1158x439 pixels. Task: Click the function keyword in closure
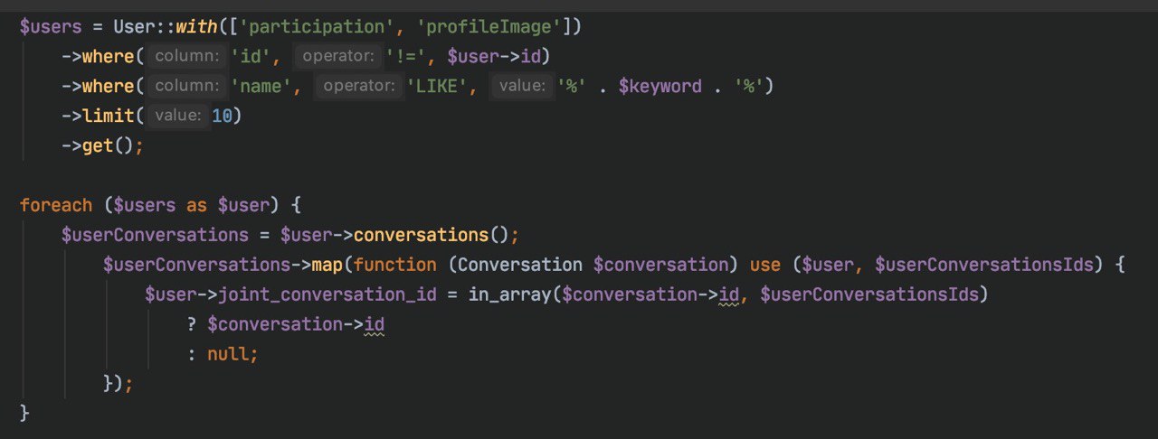click(395, 266)
